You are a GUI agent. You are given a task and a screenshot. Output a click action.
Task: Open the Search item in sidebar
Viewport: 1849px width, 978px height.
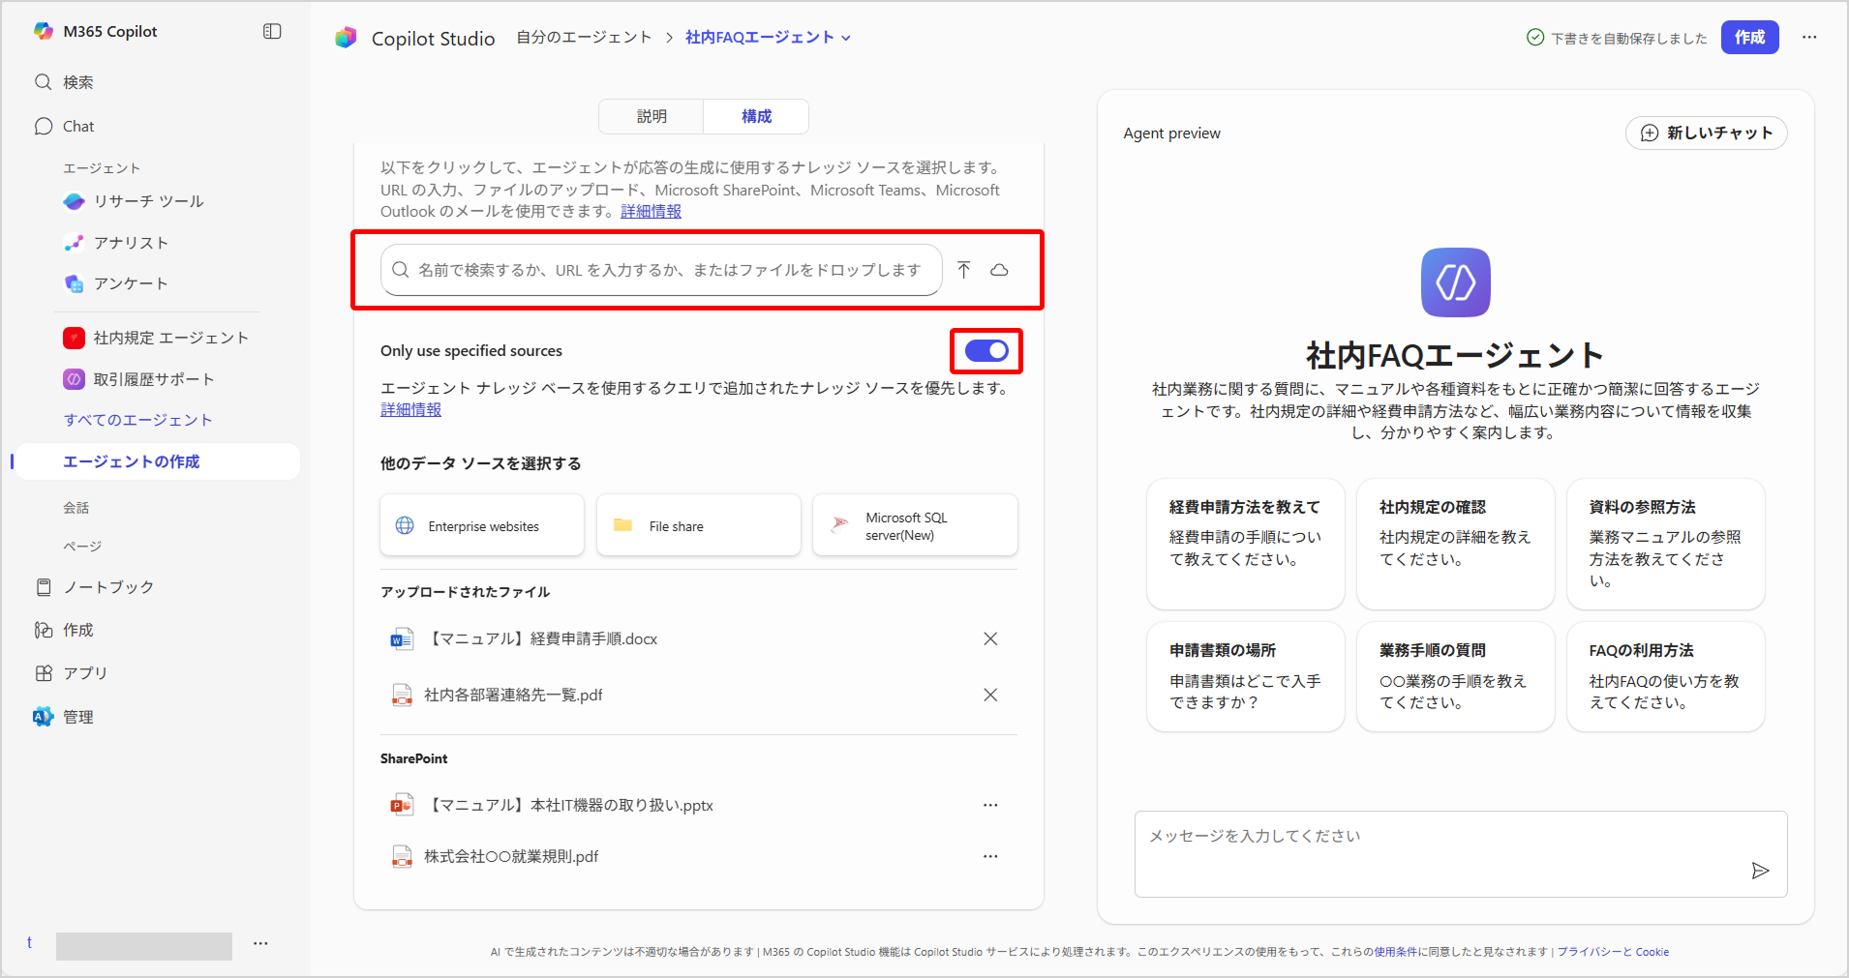77,82
